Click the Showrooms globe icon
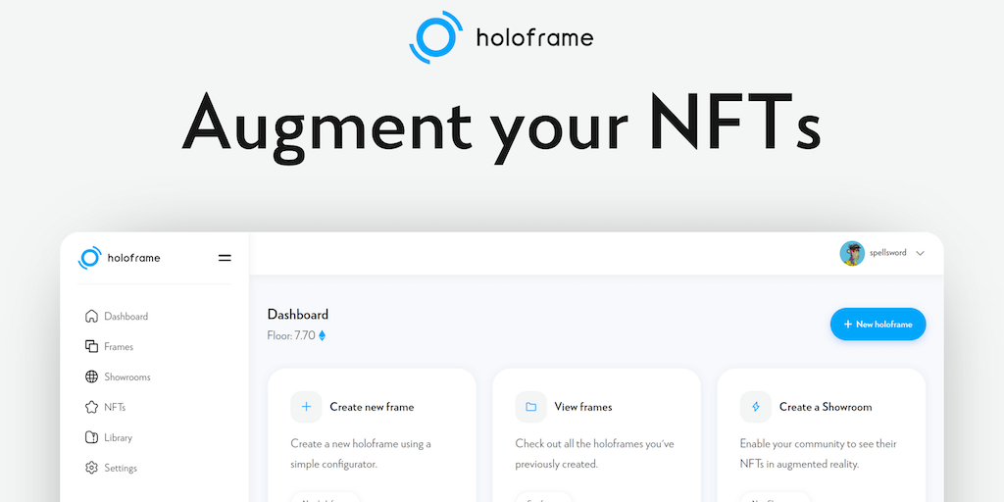The height and width of the screenshot is (502, 1004). pos(91,376)
